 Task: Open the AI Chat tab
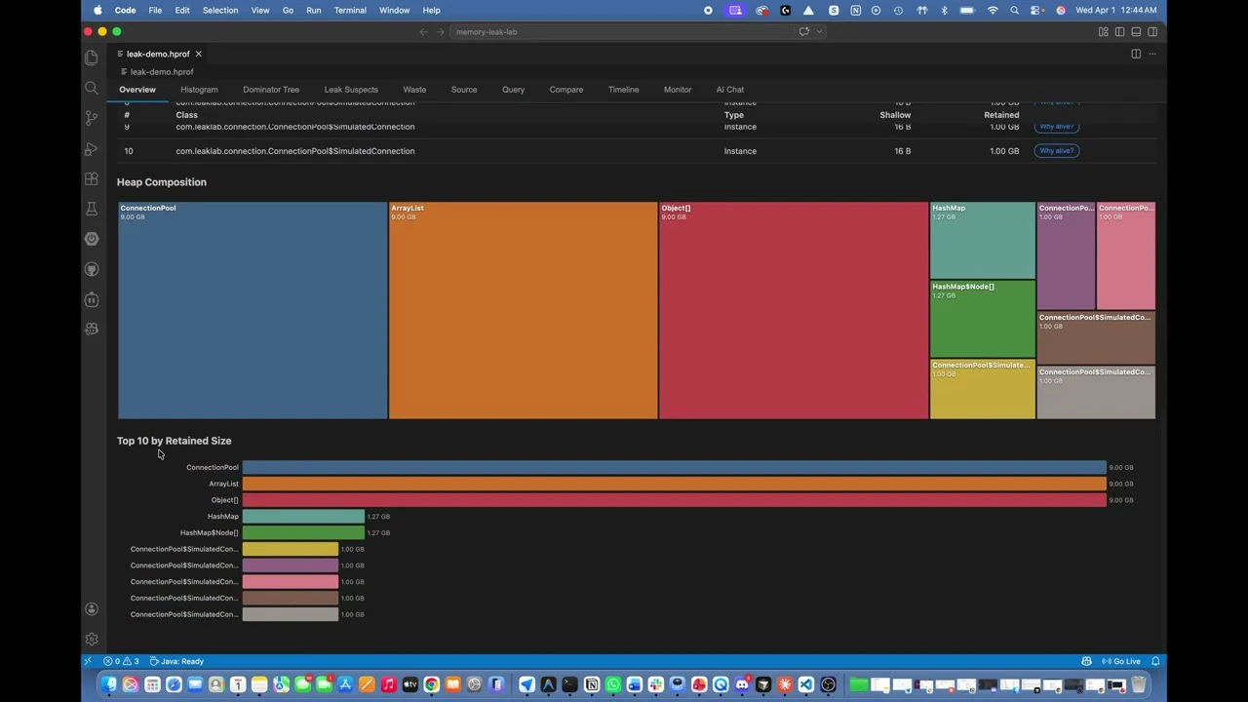730,90
